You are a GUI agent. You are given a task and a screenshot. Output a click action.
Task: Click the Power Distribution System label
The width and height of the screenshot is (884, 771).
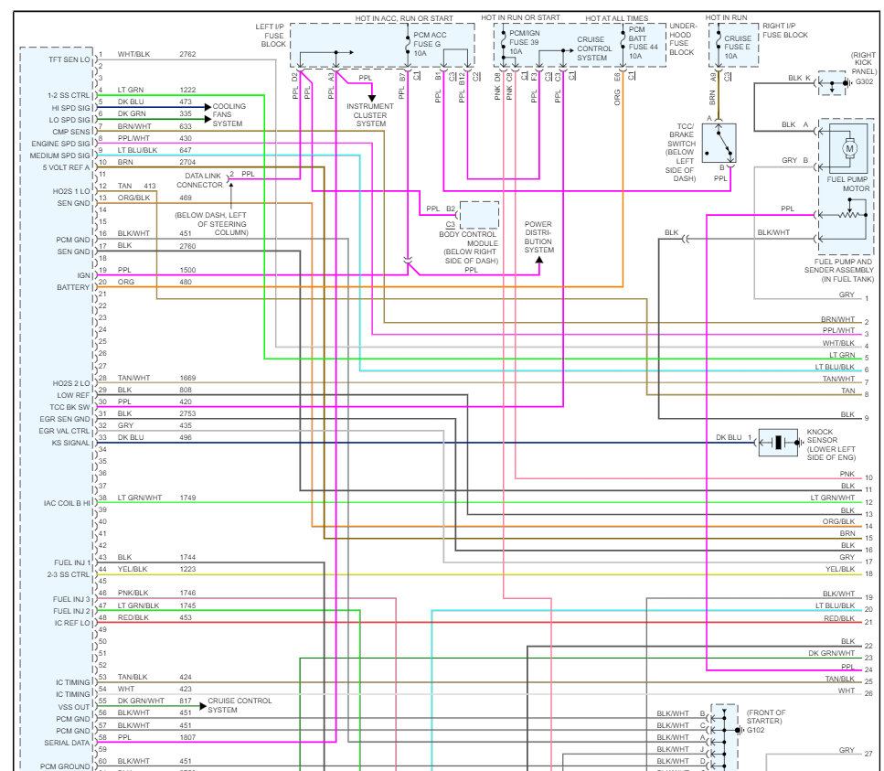[538, 236]
